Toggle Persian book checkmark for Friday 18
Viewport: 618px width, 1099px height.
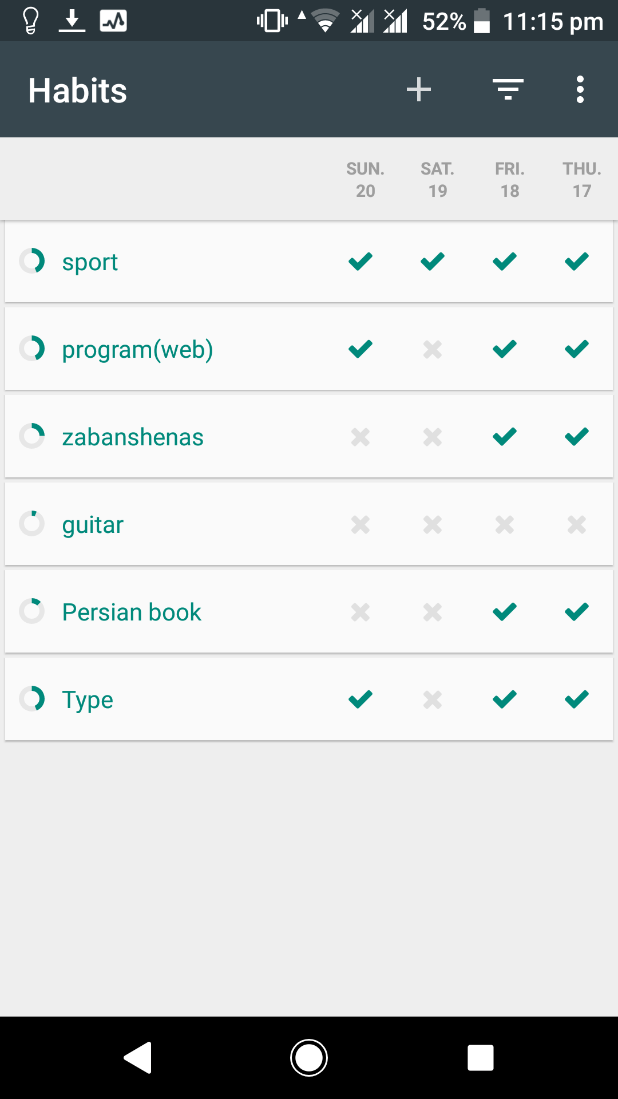pos(505,611)
